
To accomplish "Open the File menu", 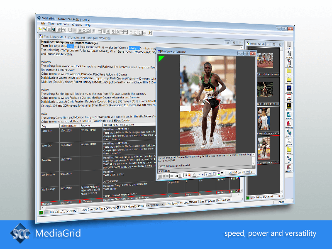I will (43, 23).
